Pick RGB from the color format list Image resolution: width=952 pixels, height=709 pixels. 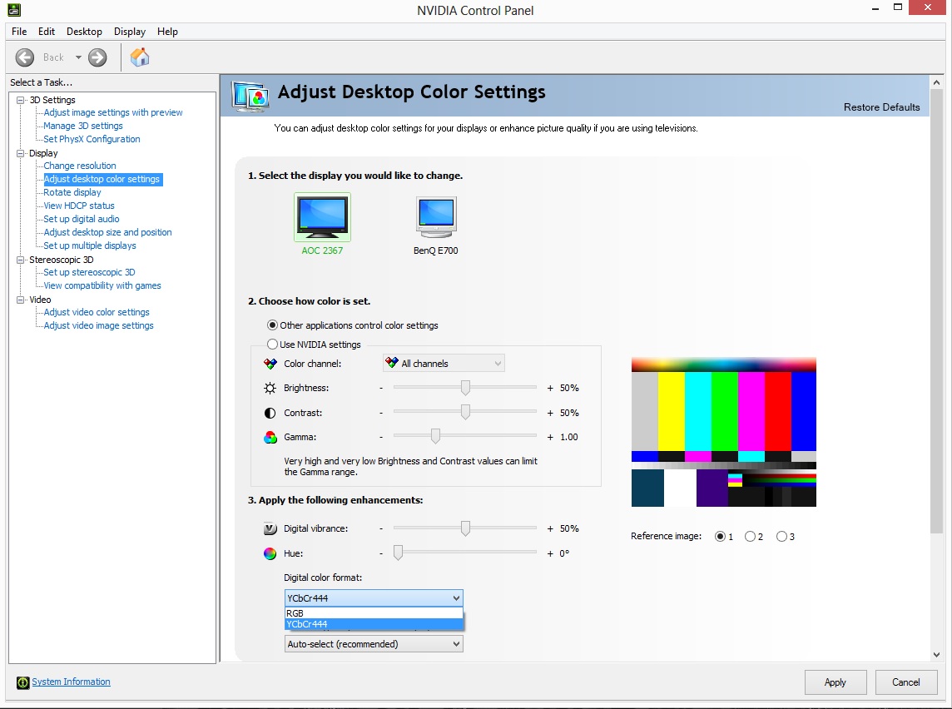(x=374, y=613)
